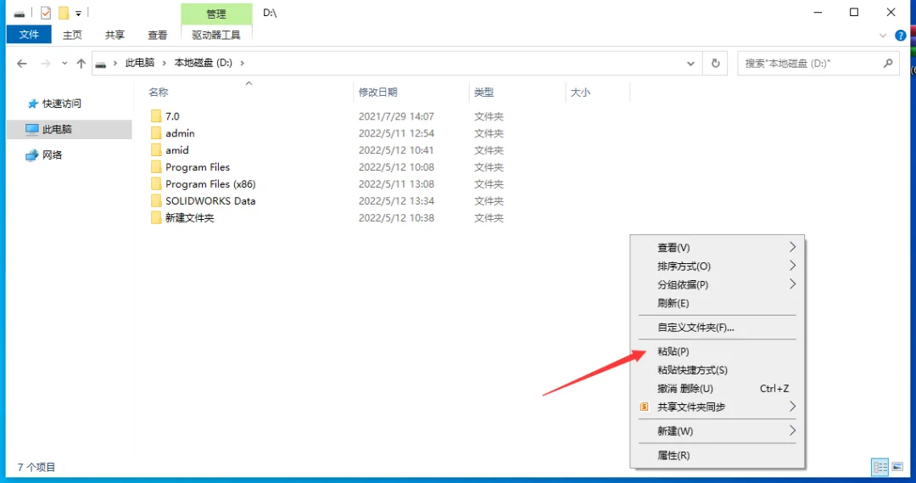Sort by the 大小 column header
Viewport: 916px width, 483px height.
(580, 92)
